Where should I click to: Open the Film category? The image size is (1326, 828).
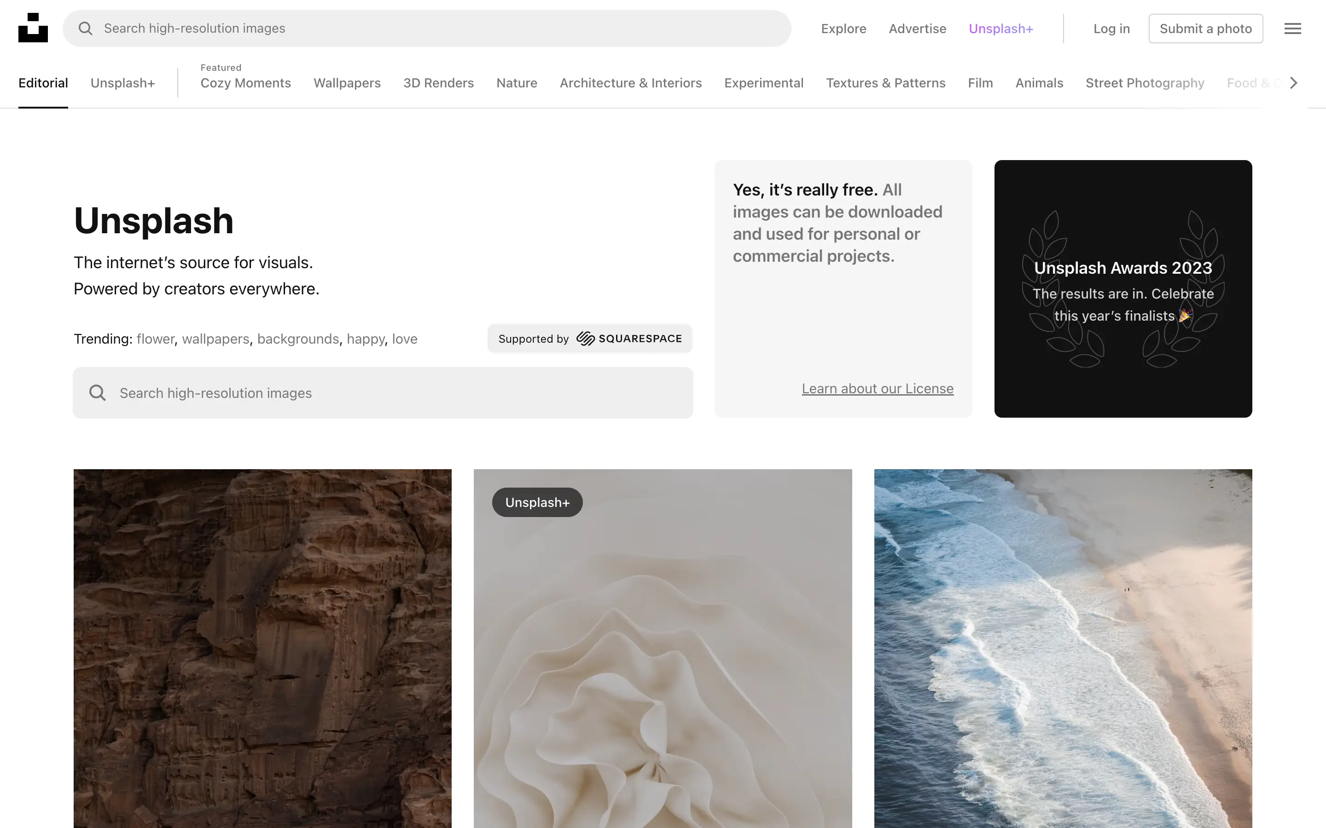(980, 83)
